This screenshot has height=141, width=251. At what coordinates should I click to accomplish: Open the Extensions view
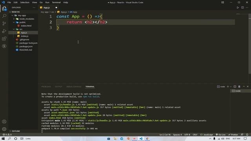tap(4, 38)
